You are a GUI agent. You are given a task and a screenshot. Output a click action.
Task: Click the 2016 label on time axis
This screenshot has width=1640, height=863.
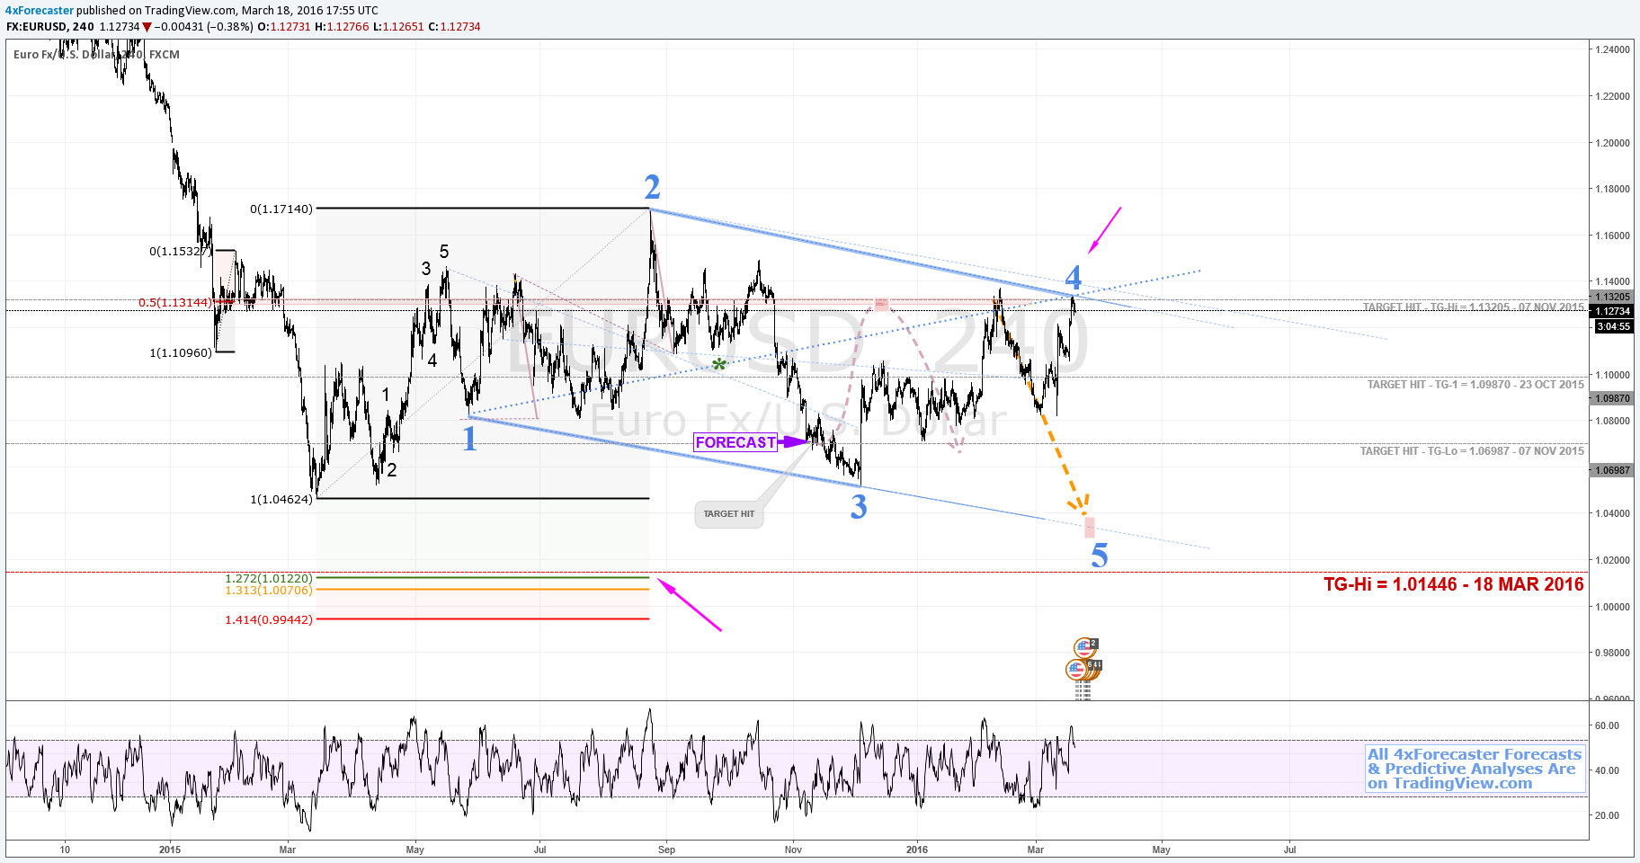(917, 850)
